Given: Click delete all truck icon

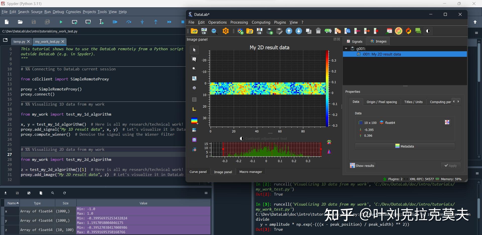Looking at the screenshot, I should (328, 31).
